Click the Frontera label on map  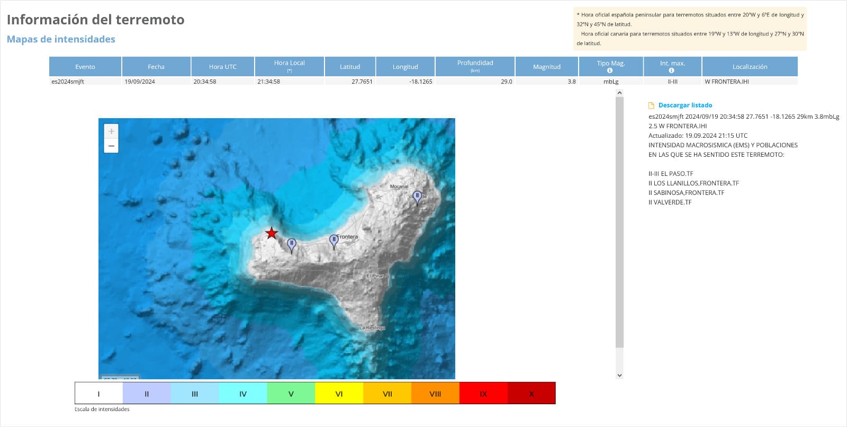click(347, 237)
